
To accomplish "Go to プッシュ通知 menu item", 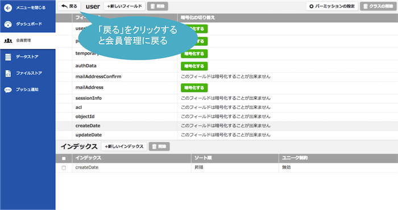I will (x=28, y=90).
